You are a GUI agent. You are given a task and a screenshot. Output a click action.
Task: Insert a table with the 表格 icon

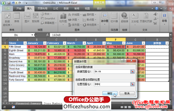point(17,18)
